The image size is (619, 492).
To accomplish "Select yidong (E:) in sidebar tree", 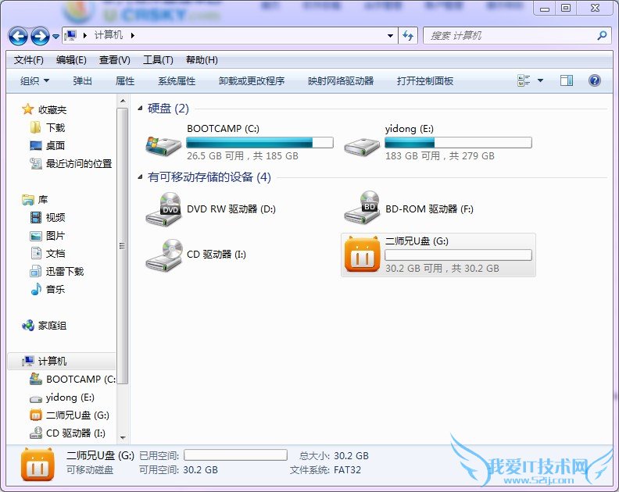I will point(62,398).
